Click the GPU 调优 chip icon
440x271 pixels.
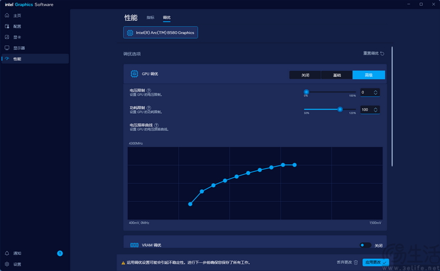pos(134,74)
